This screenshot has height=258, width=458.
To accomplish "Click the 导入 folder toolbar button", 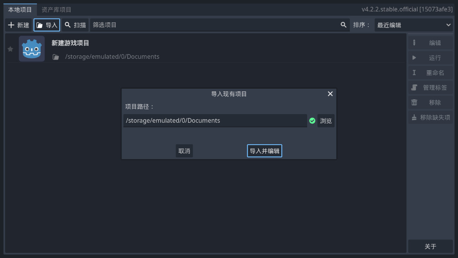I will (47, 25).
